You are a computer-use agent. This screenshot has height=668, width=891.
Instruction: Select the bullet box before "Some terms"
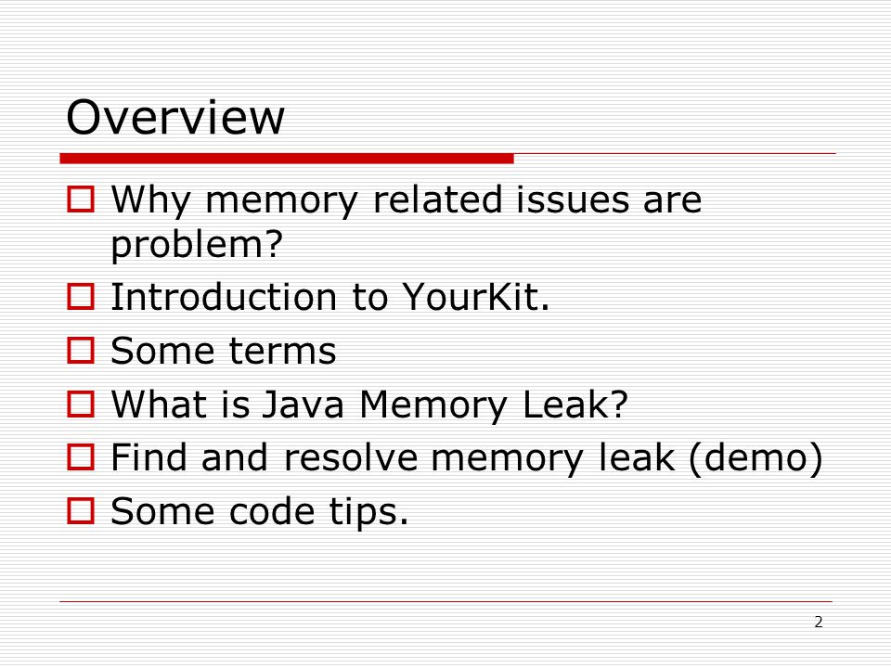tap(81, 351)
